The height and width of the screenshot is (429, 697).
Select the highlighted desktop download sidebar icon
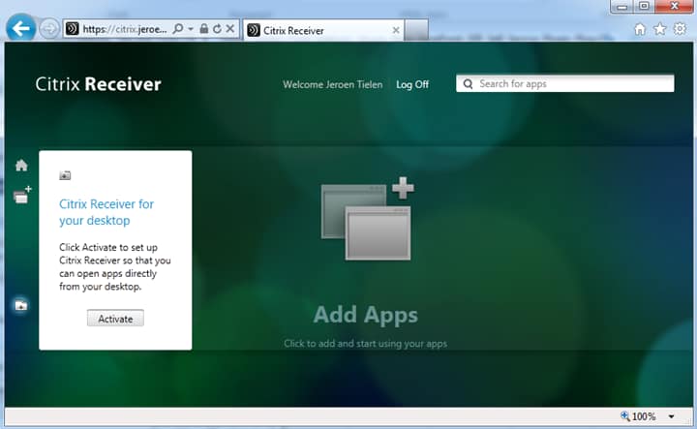point(21,305)
